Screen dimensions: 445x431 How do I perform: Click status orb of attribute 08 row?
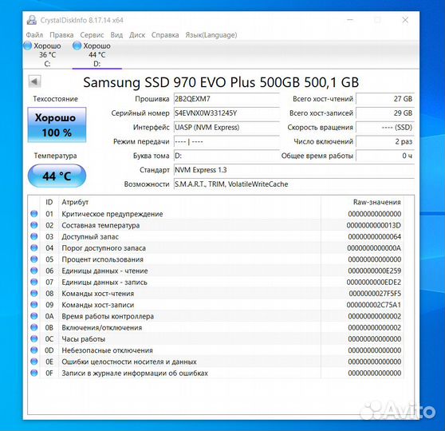click(x=34, y=293)
